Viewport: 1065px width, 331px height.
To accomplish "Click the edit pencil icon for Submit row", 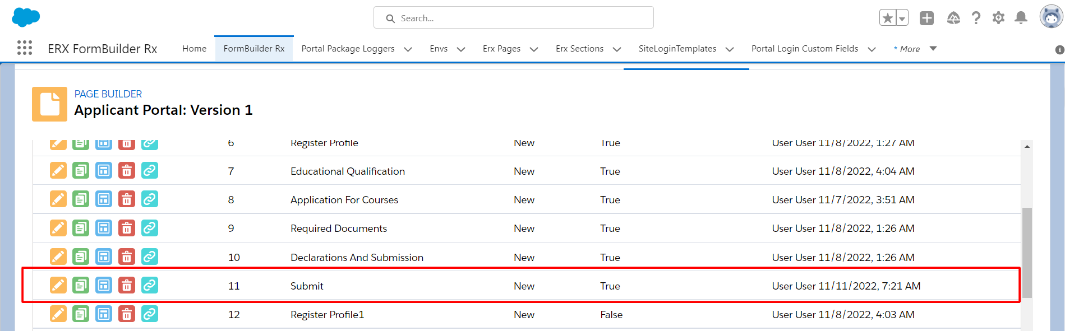I will click(x=58, y=286).
